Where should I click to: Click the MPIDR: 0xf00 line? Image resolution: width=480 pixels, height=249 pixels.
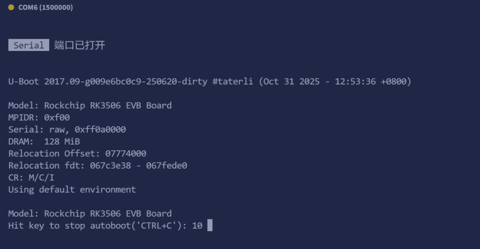39,117
